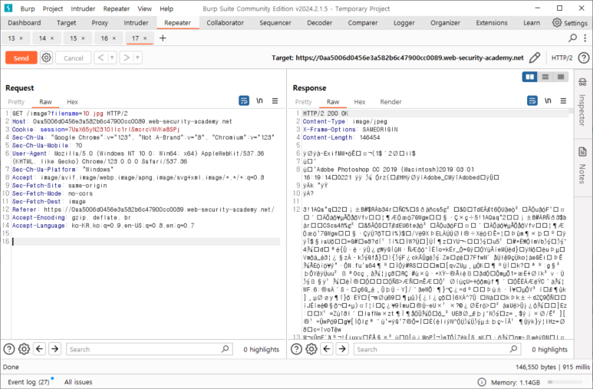Toggle response non-printable characters \n icon
The width and height of the screenshot is (593, 389).
click(x=548, y=101)
